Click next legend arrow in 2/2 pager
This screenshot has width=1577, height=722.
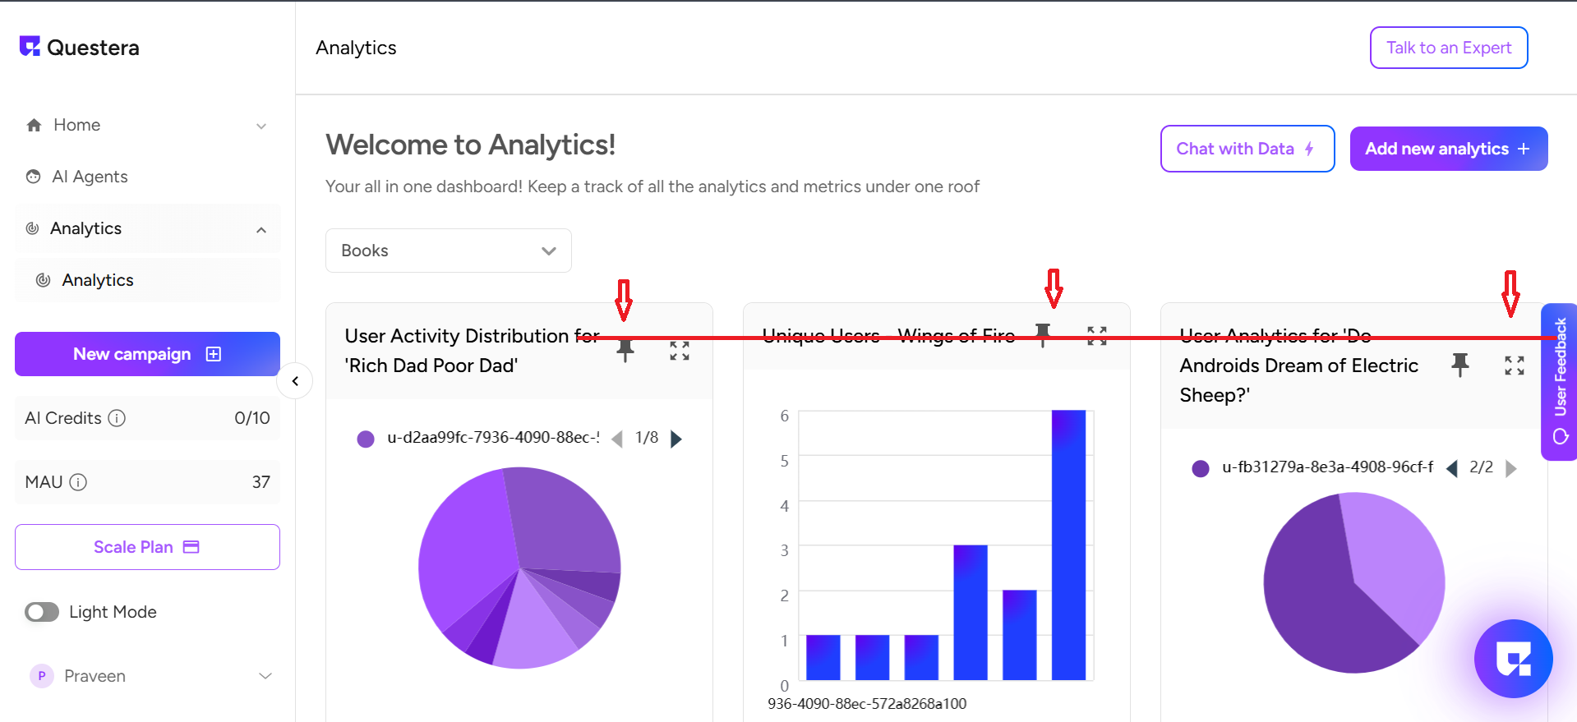pyautogui.click(x=1511, y=468)
